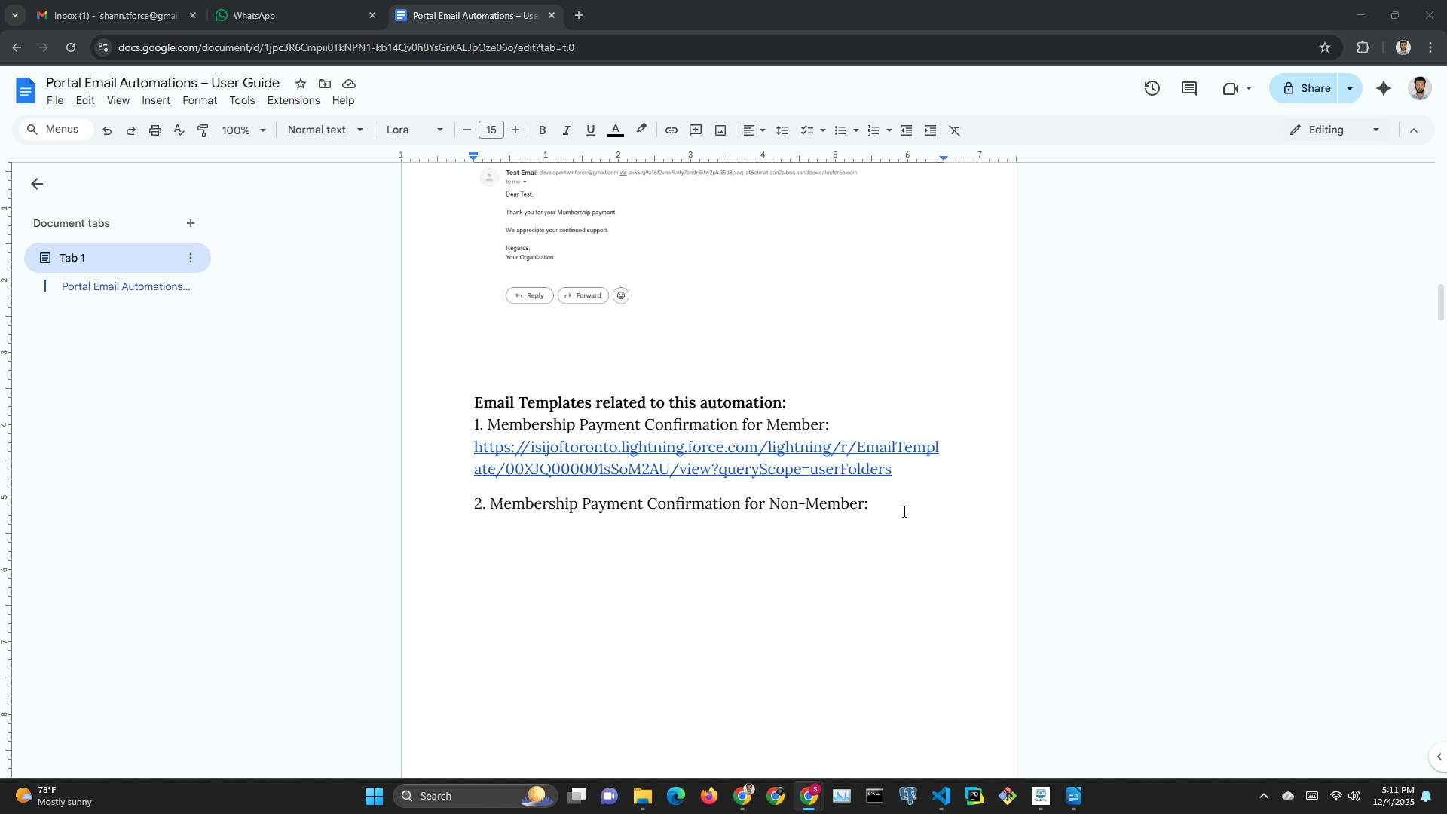Viewport: 1447px width, 814px height.
Task: Toggle underline formatting
Action: click(x=590, y=130)
